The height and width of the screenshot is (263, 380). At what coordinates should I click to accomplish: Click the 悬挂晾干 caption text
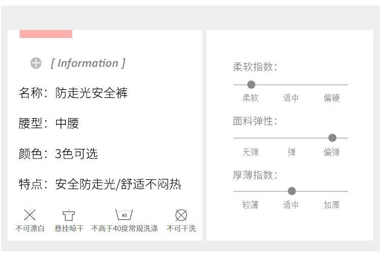(x=69, y=229)
